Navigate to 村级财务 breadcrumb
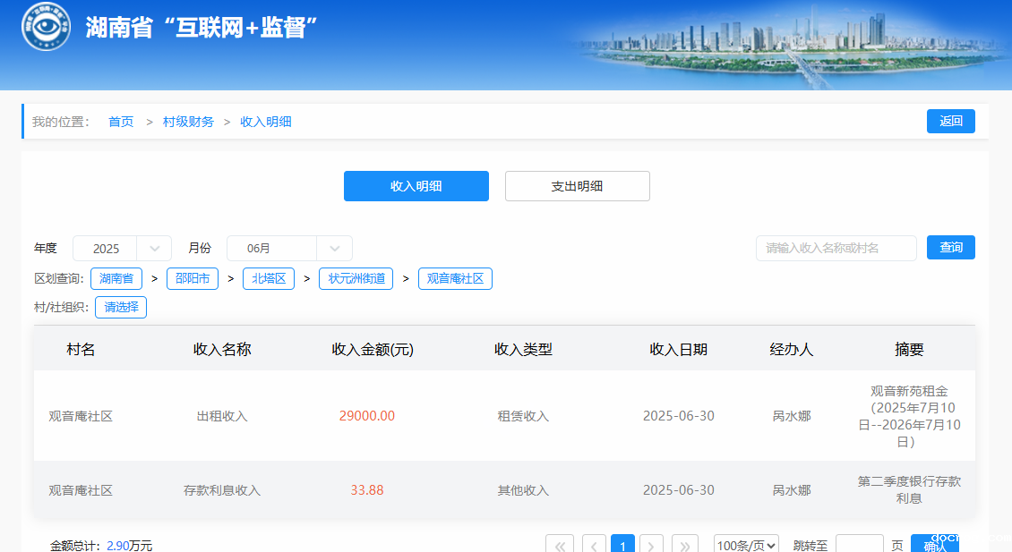 [188, 122]
